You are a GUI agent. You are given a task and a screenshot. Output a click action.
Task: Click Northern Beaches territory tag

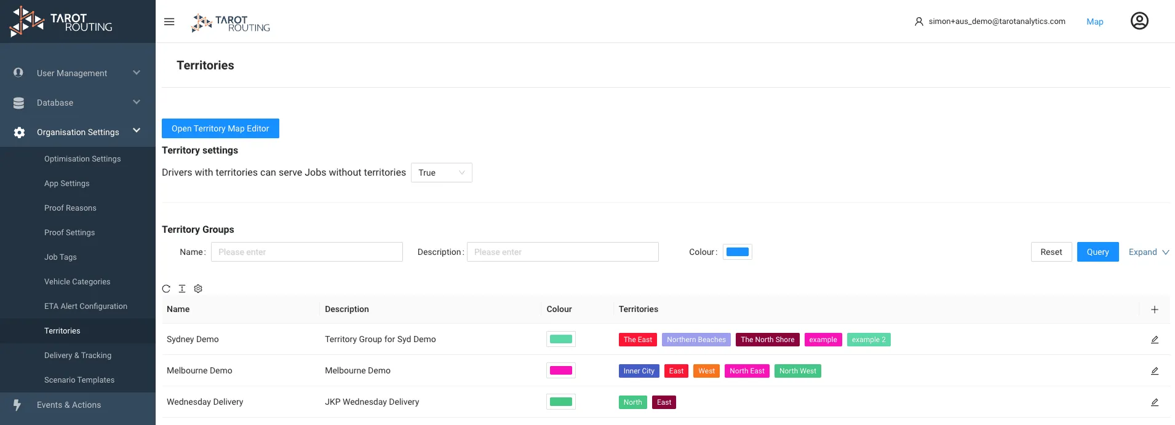[696, 340]
